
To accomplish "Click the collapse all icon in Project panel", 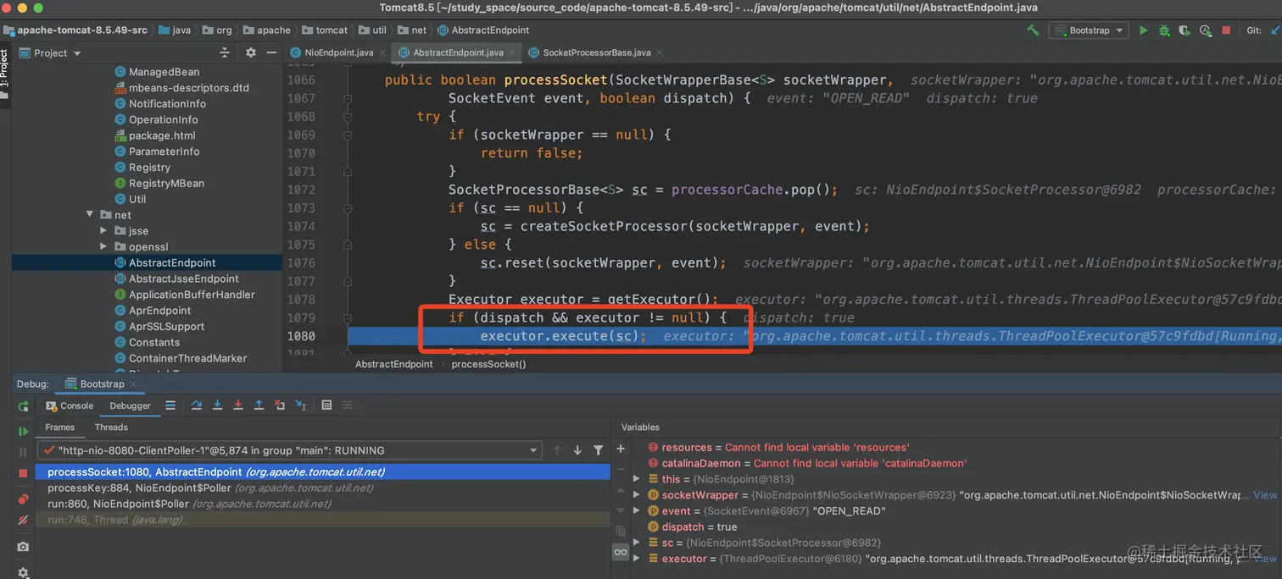I will (x=225, y=52).
